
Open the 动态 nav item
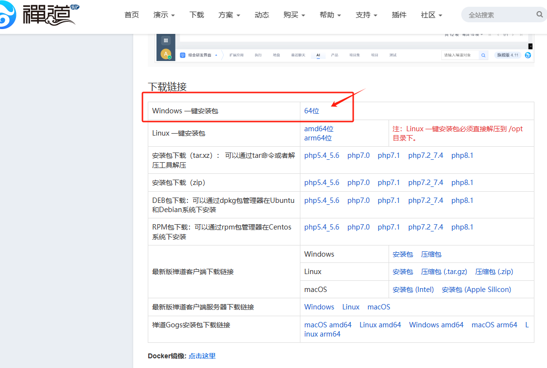(x=262, y=15)
